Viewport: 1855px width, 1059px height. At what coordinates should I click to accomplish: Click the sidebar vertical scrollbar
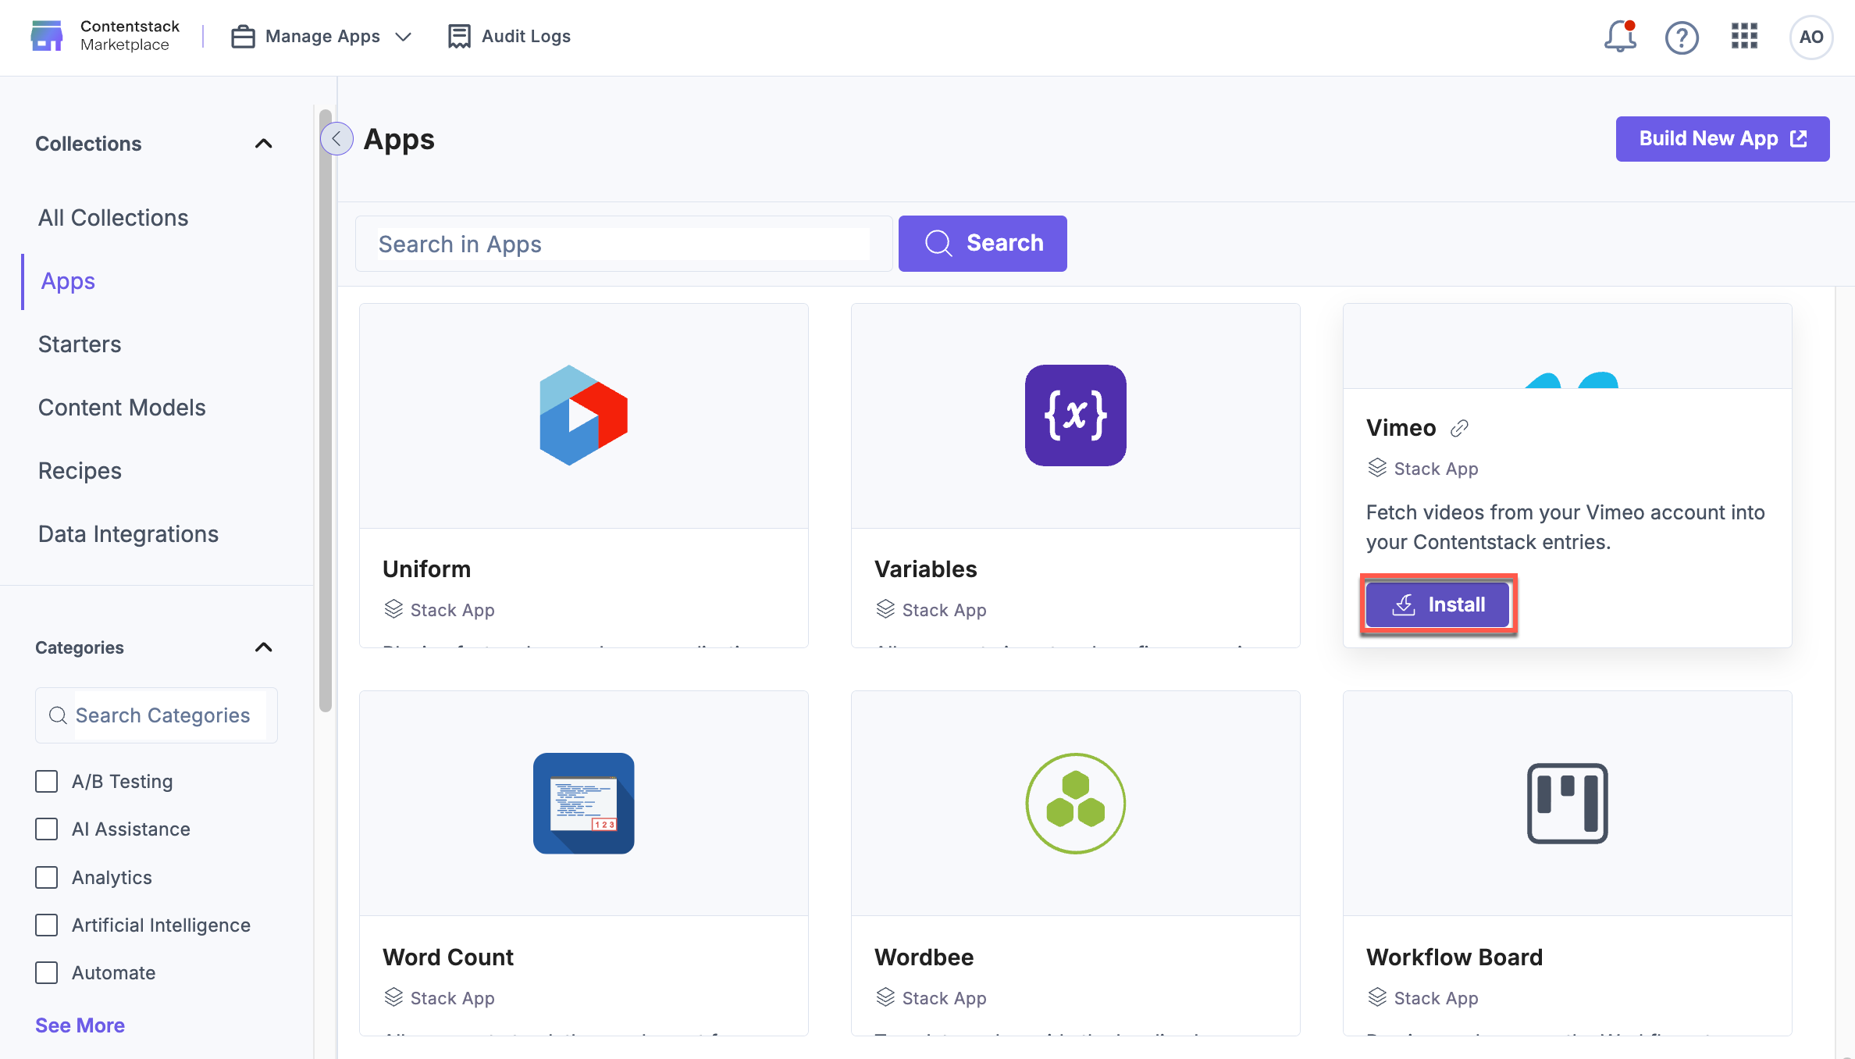(326, 410)
